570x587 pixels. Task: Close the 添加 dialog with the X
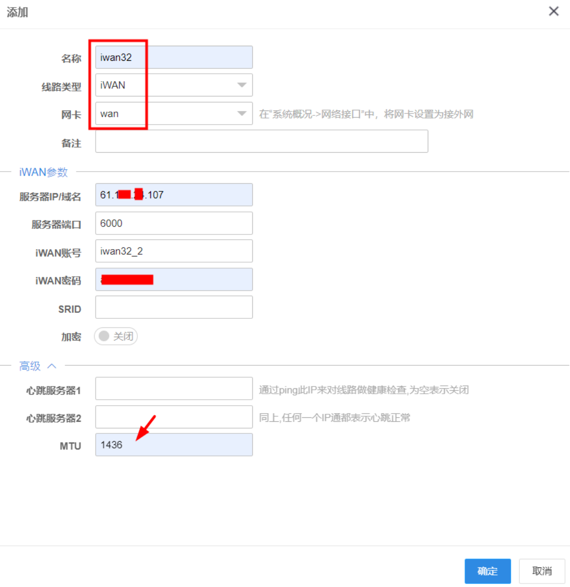coord(553,11)
